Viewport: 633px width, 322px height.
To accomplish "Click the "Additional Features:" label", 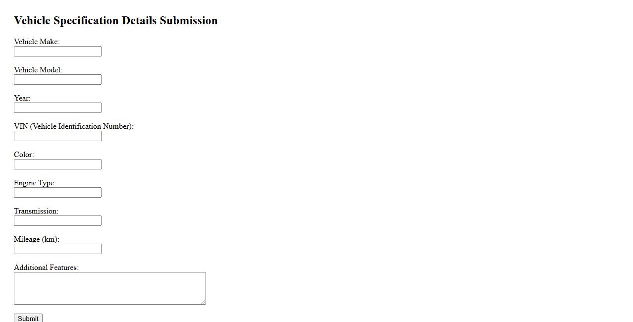I will (46, 268).
